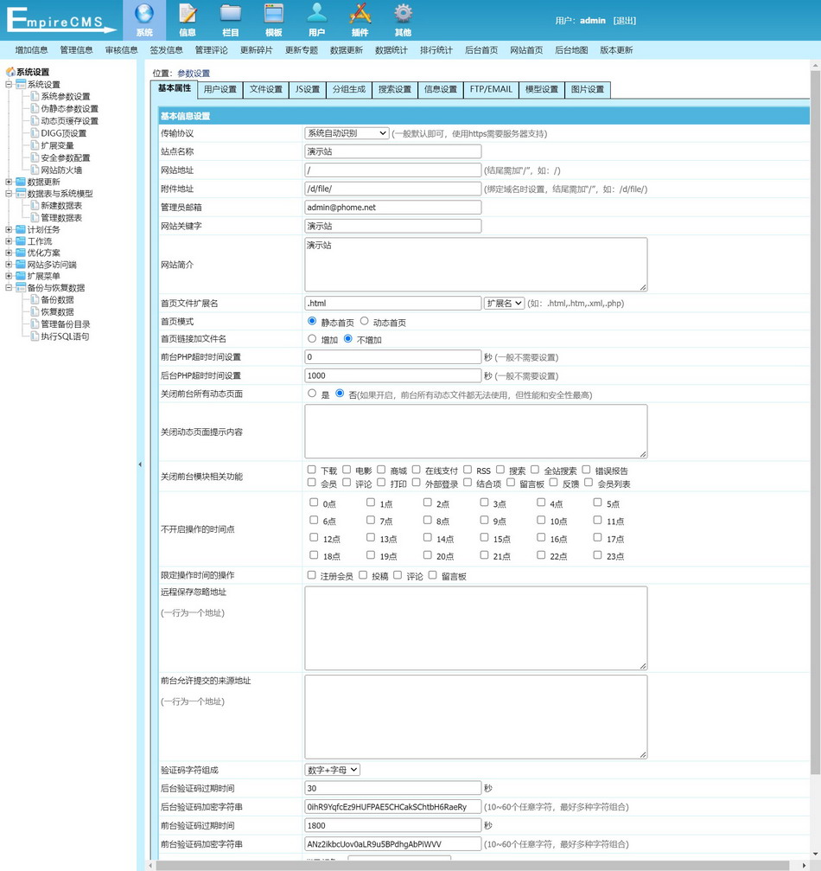Open the 用户 person icon section

[x=317, y=20]
